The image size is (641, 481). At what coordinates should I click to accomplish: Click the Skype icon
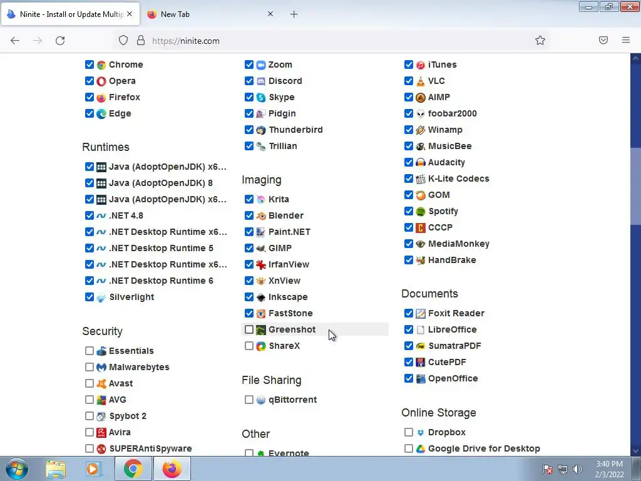(x=261, y=97)
